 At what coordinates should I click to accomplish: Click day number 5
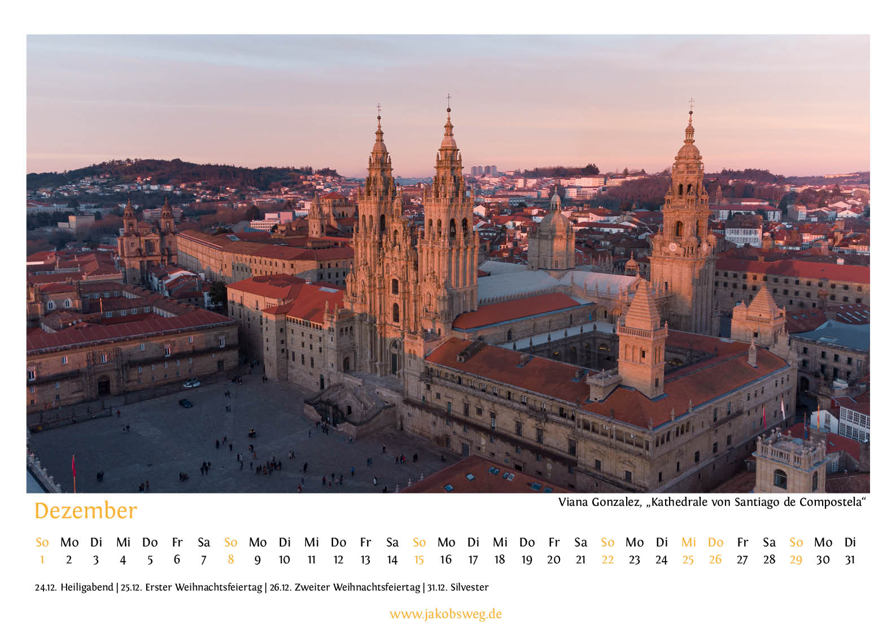[x=150, y=559]
